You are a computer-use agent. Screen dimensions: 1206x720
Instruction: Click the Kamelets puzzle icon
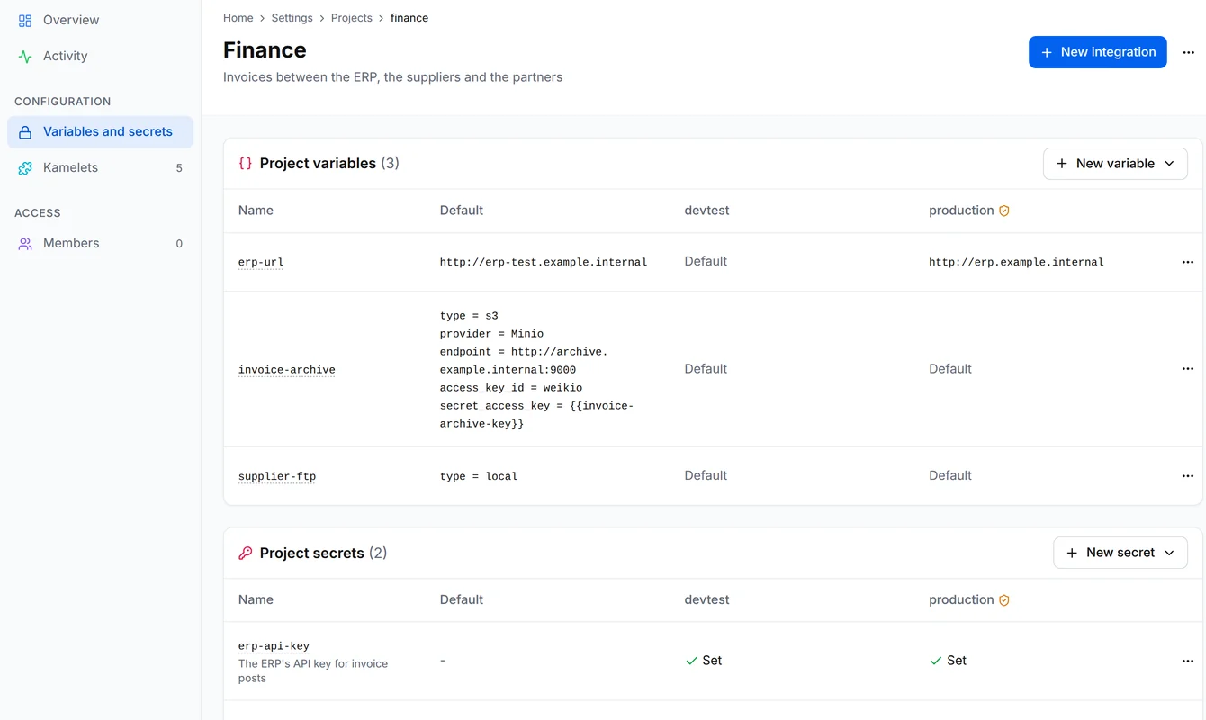tap(25, 167)
